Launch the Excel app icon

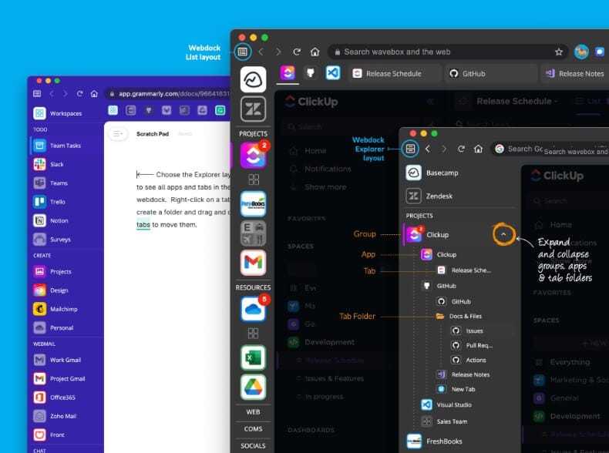tap(253, 357)
